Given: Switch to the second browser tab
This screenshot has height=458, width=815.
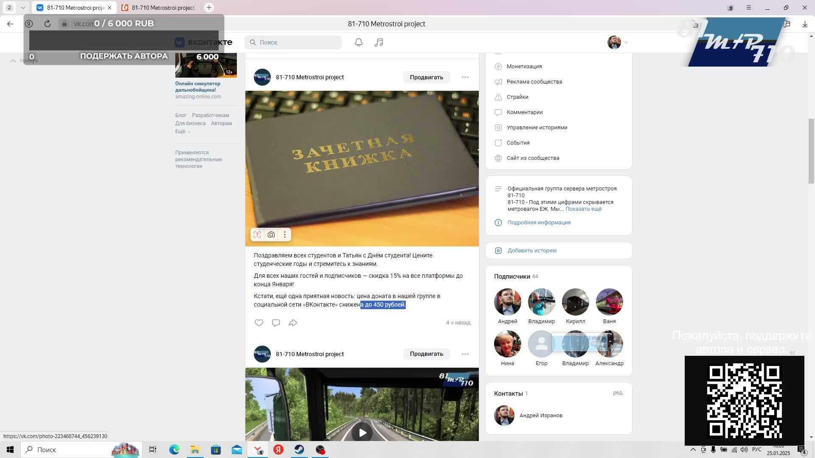Looking at the screenshot, I should (x=159, y=8).
